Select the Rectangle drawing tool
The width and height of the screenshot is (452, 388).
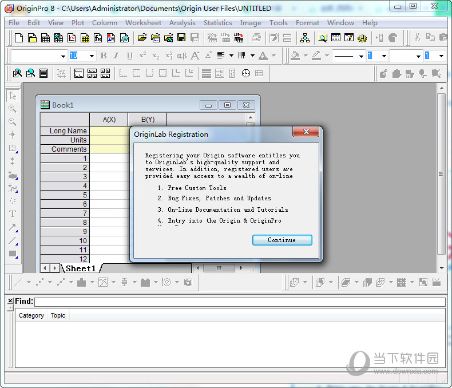pos(13,254)
